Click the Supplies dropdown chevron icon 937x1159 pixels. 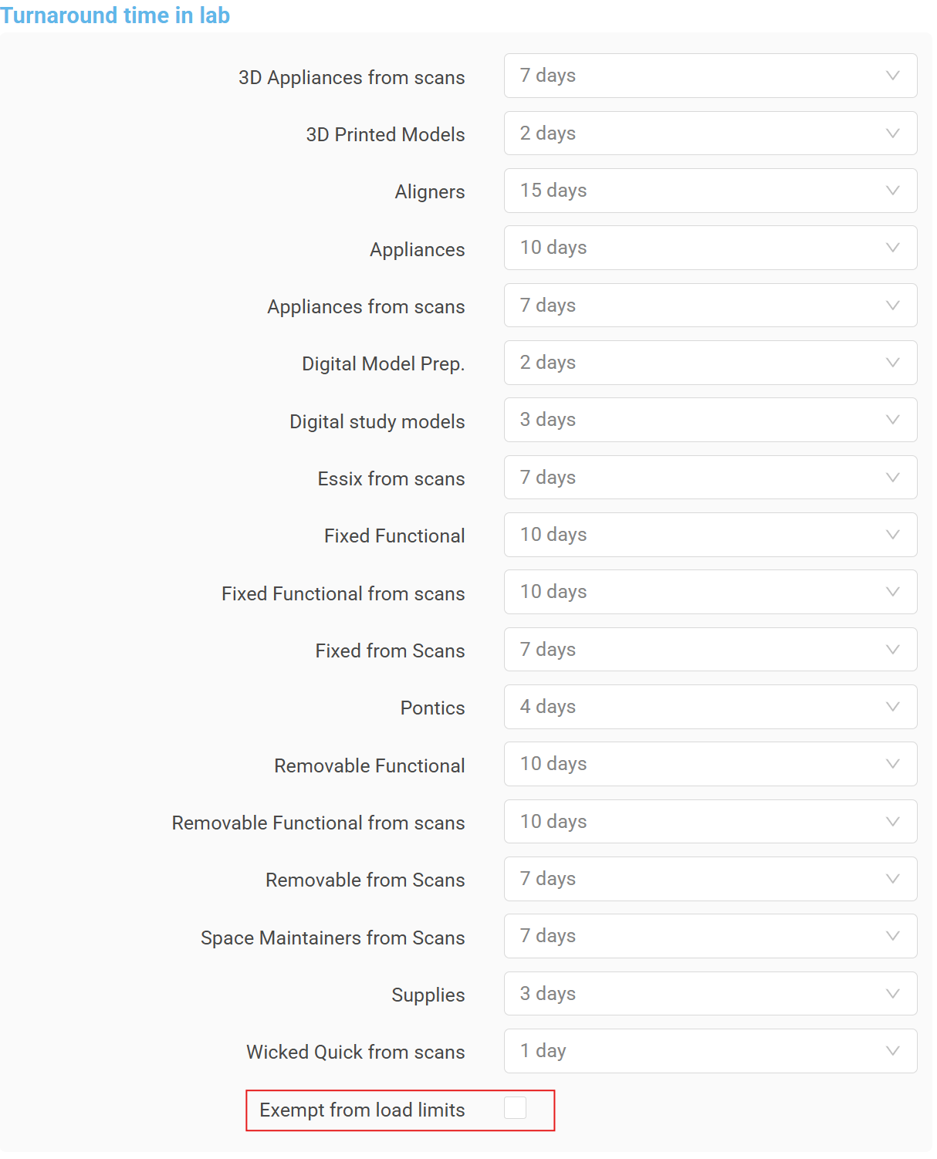(892, 994)
